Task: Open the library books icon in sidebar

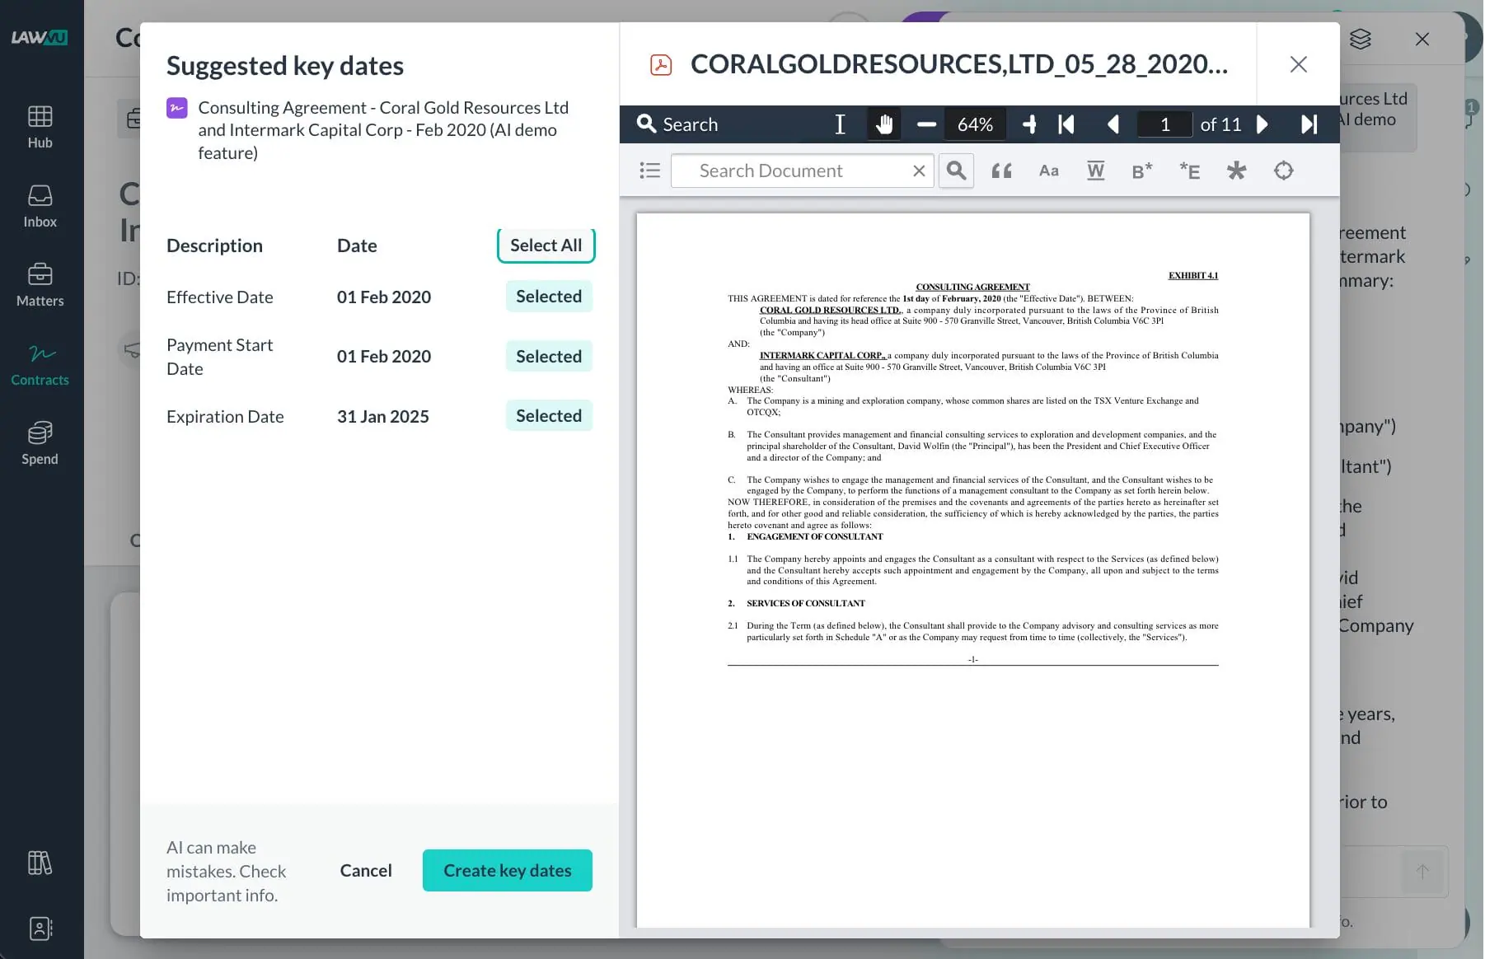Action: (40, 863)
